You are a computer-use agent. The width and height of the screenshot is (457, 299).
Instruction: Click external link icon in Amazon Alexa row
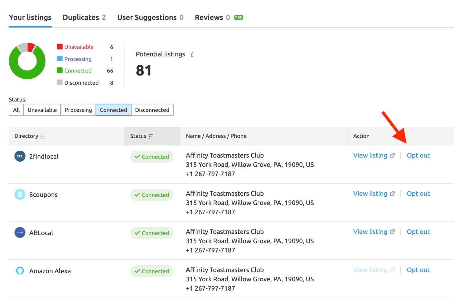392,270
